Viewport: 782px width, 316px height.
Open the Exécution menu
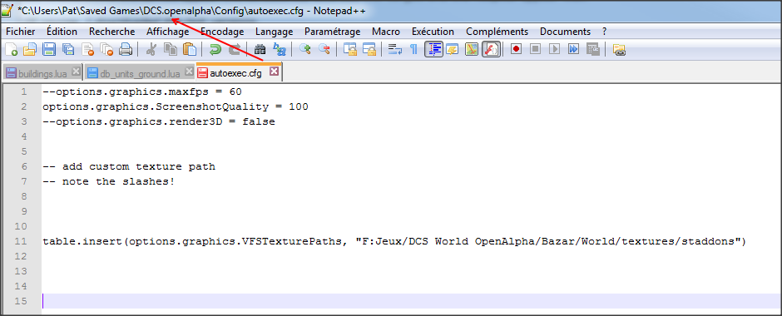(x=433, y=32)
